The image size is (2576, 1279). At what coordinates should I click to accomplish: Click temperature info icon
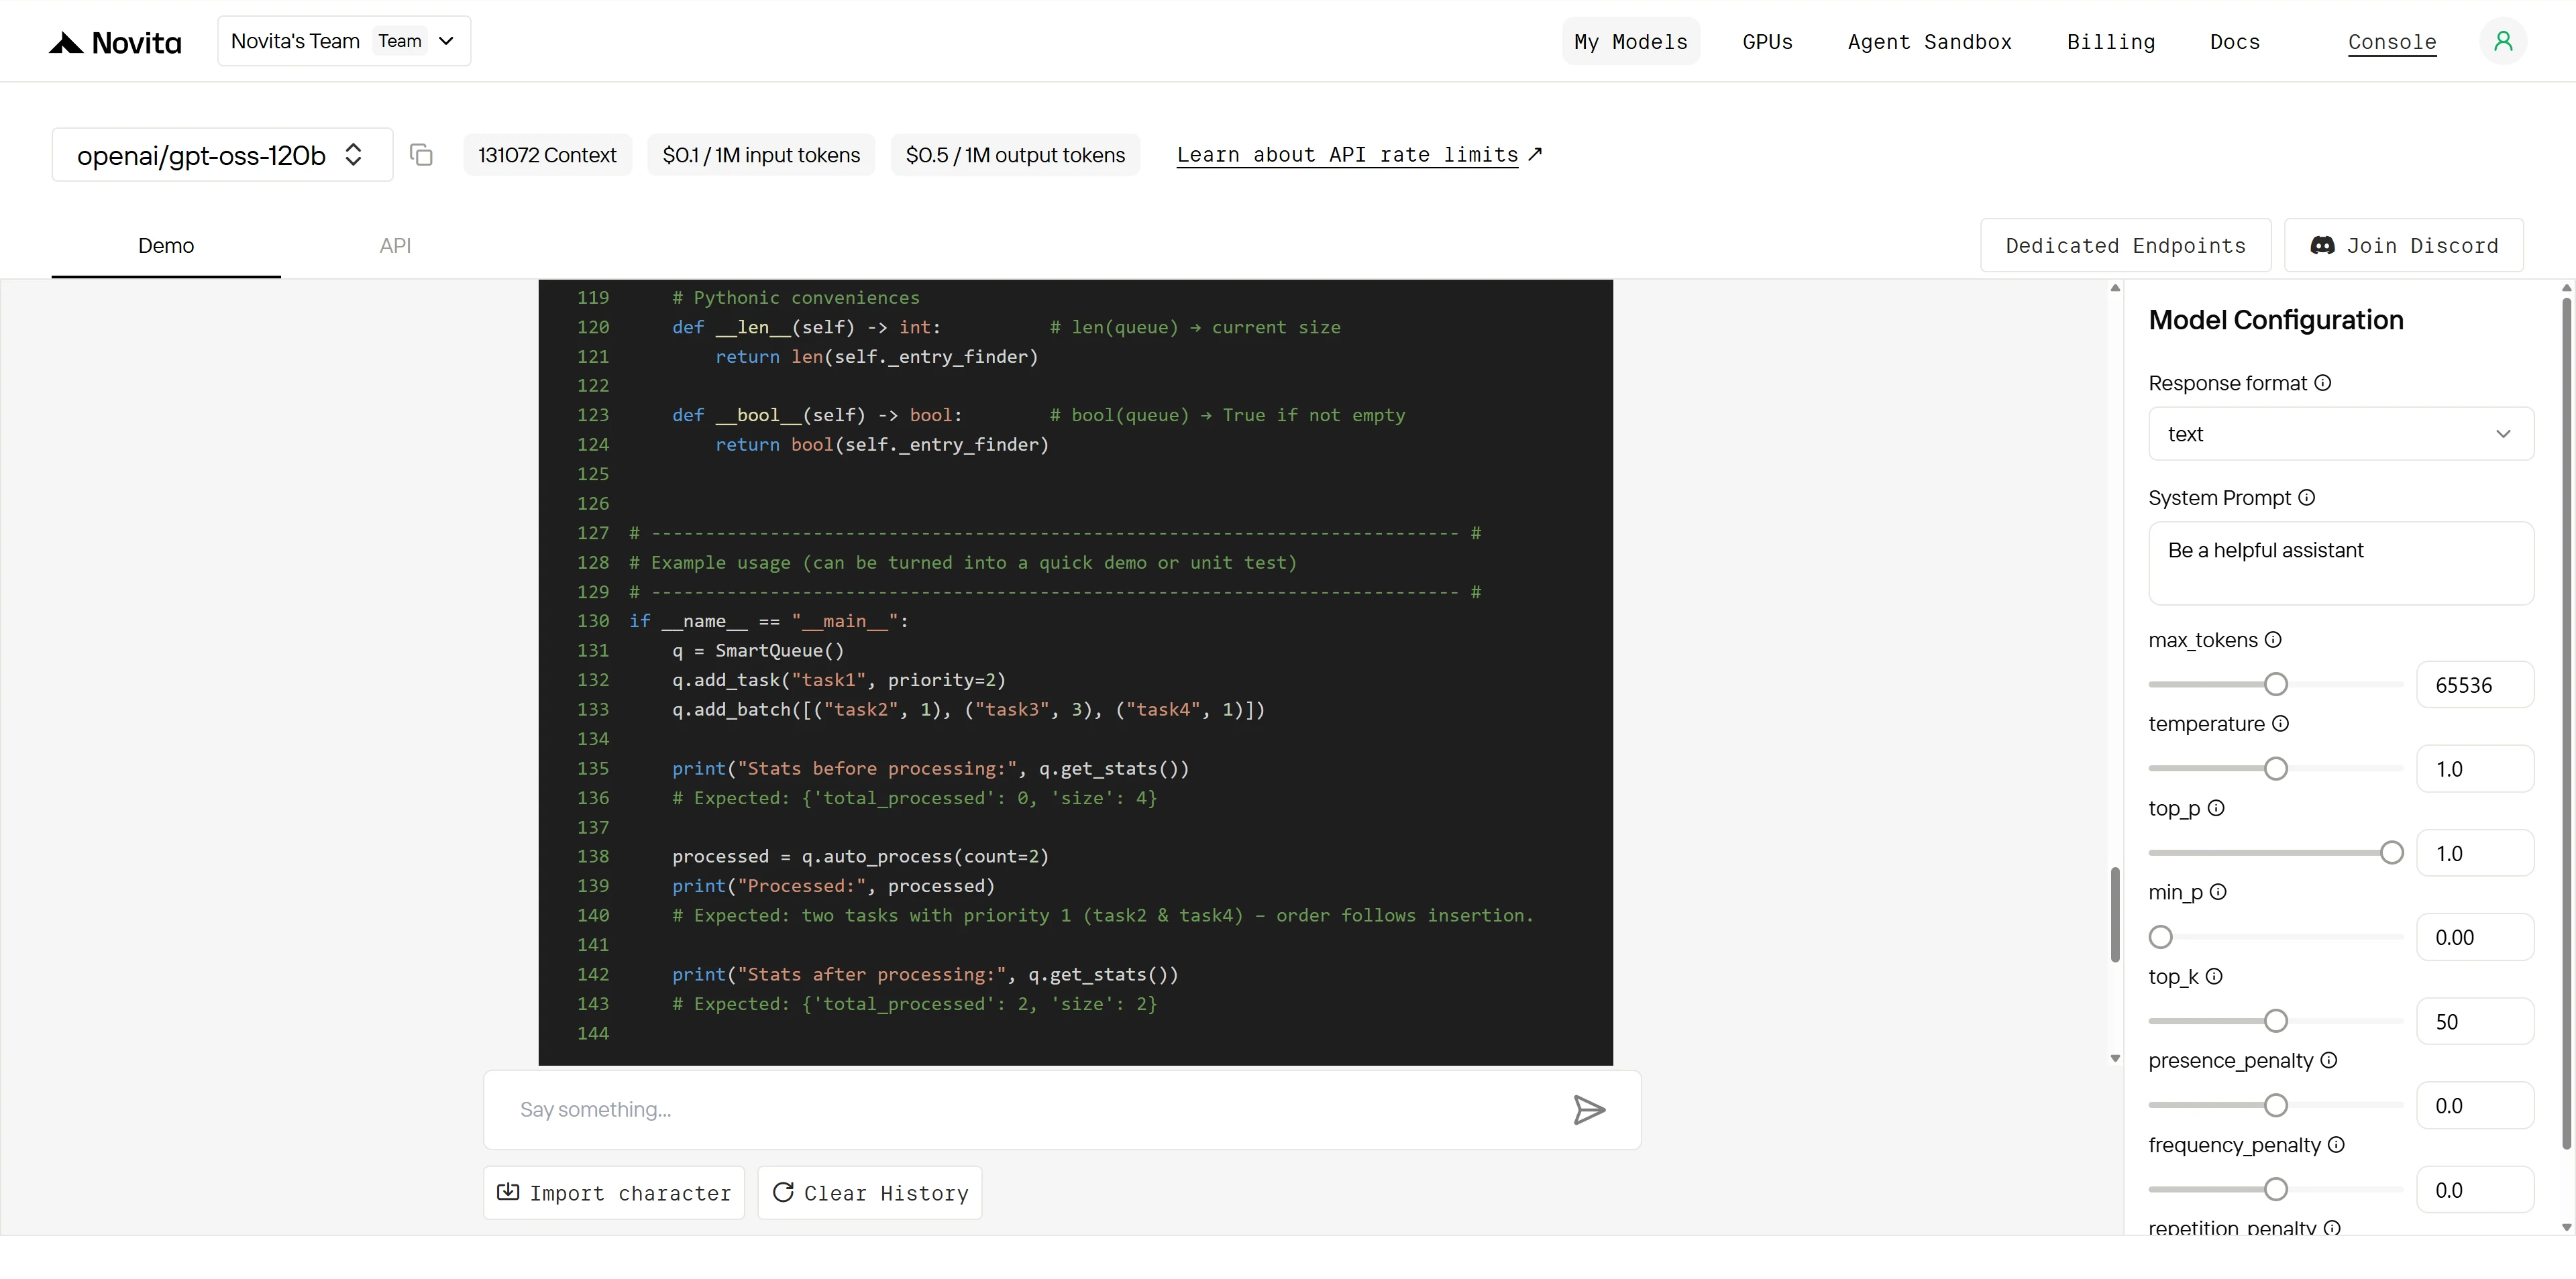pos(2280,724)
